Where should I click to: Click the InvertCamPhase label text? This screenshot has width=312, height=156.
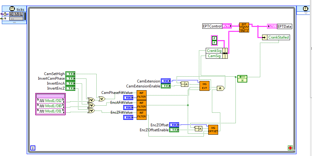click(x=51, y=78)
